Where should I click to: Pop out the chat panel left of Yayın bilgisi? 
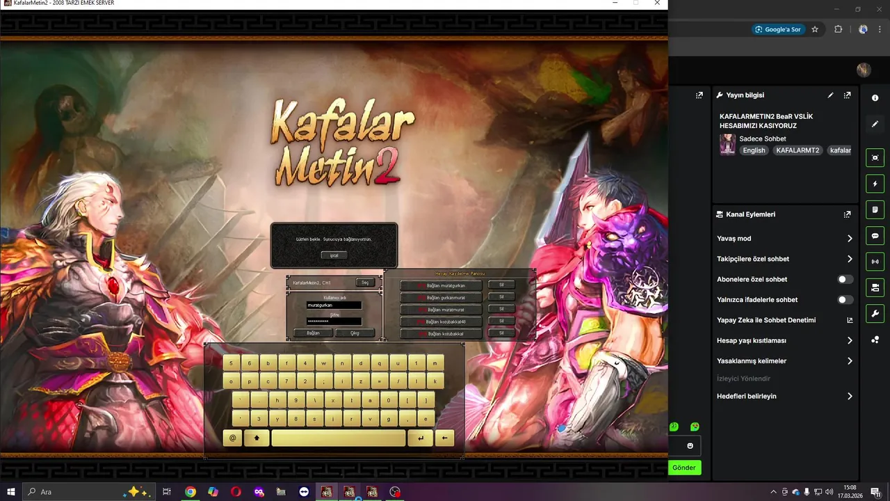[699, 95]
